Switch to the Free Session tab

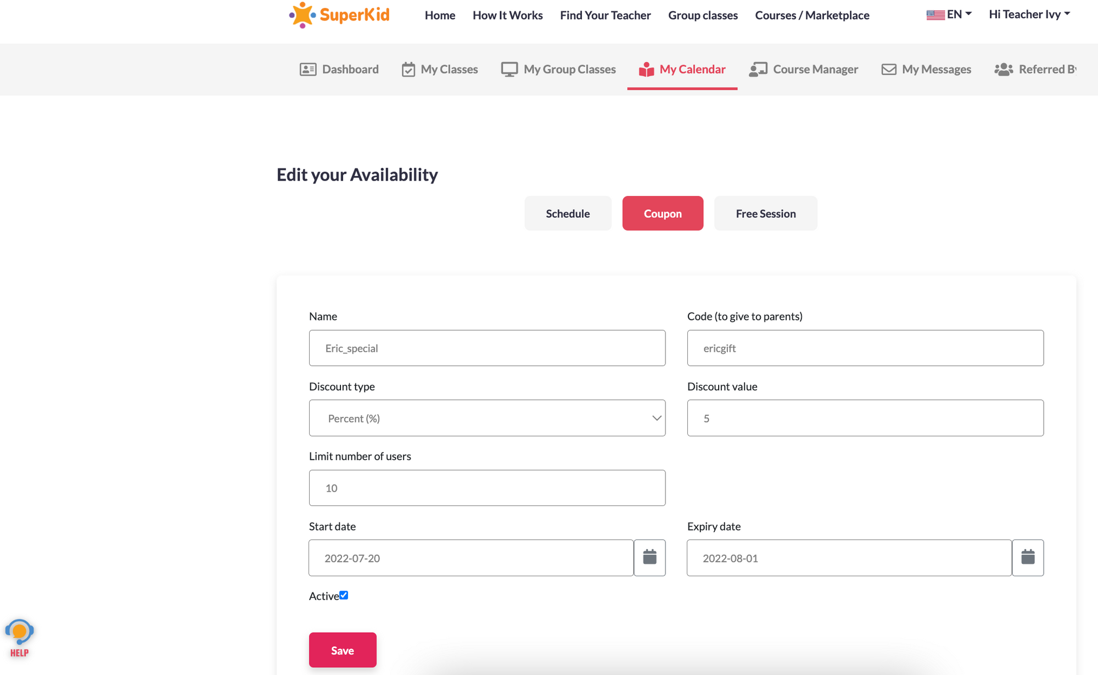pos(765,213)
